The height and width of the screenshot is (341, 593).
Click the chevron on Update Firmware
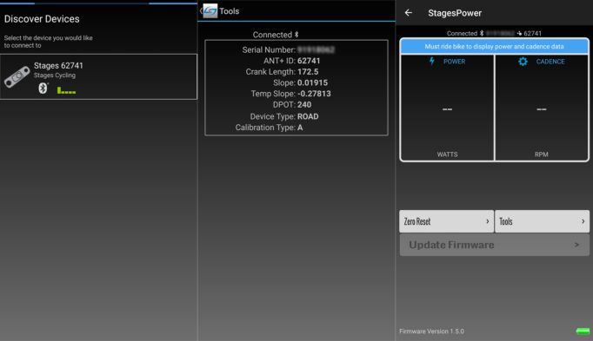click(x=576, y=245)
